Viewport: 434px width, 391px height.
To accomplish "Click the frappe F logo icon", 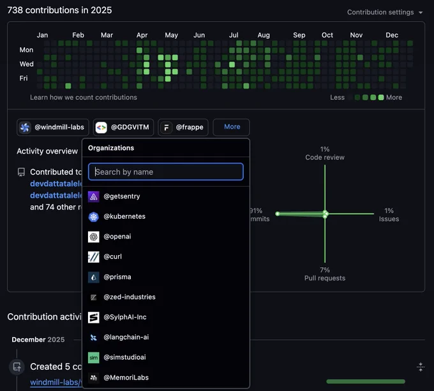I will [x=166, y=128].
